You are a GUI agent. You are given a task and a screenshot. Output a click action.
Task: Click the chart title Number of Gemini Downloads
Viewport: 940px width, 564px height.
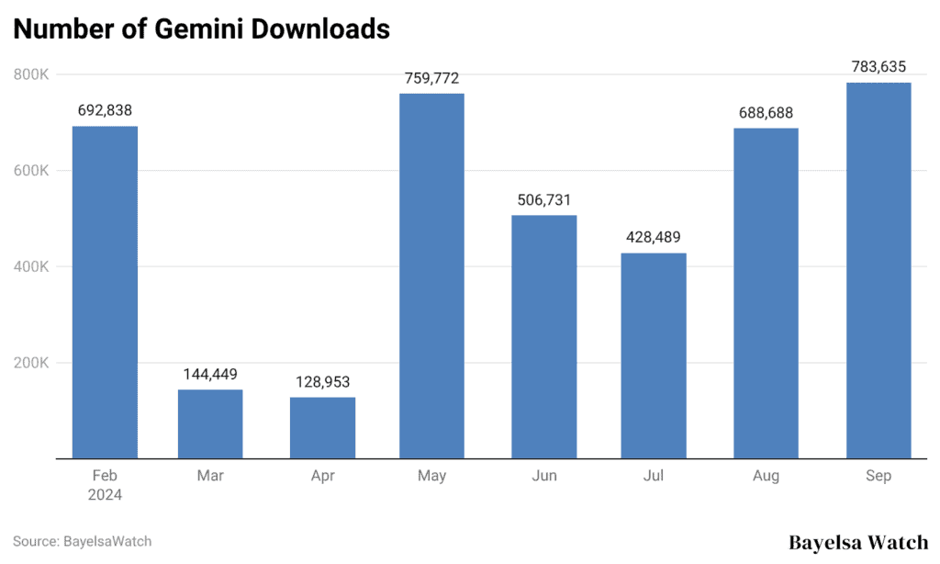201,29
